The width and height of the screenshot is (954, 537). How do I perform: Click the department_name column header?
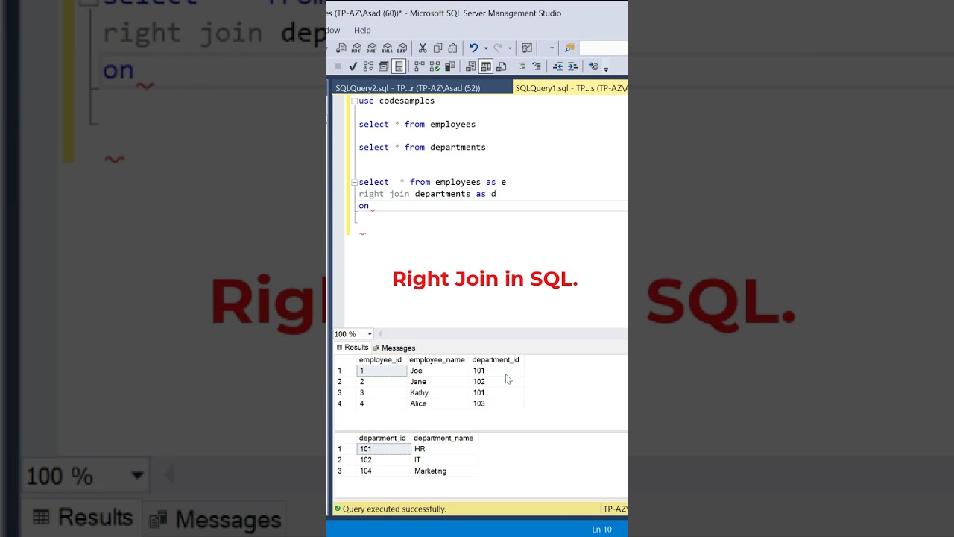443,438
